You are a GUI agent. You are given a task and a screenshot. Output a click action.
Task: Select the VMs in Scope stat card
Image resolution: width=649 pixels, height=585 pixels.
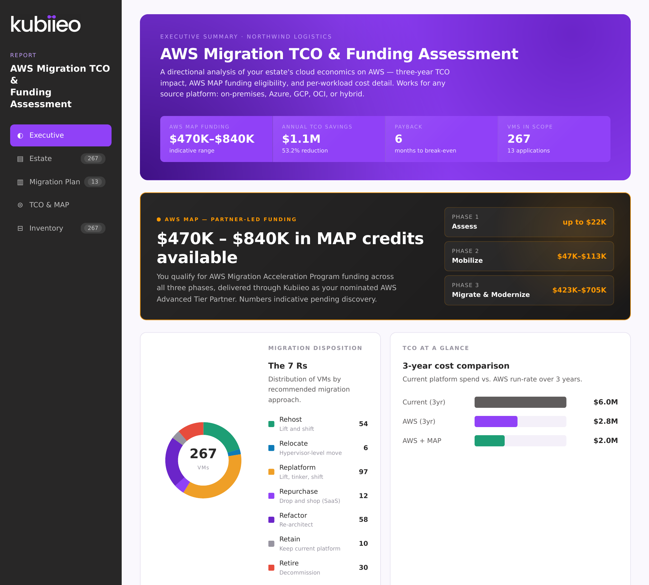click(554, 139)
